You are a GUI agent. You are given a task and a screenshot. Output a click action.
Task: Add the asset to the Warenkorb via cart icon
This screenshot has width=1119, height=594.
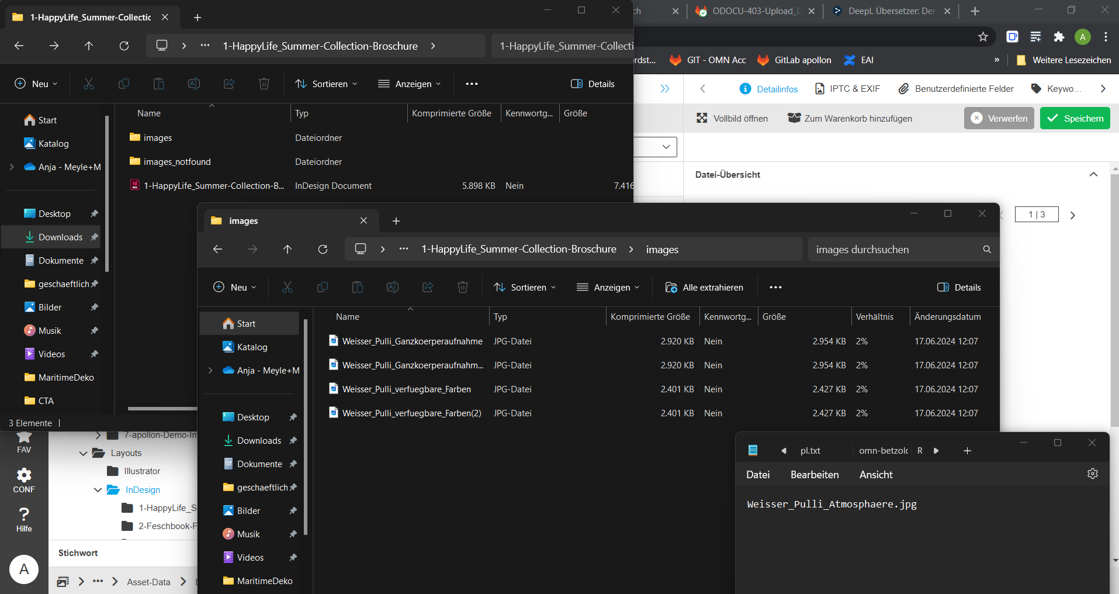[x=794, y=118]
